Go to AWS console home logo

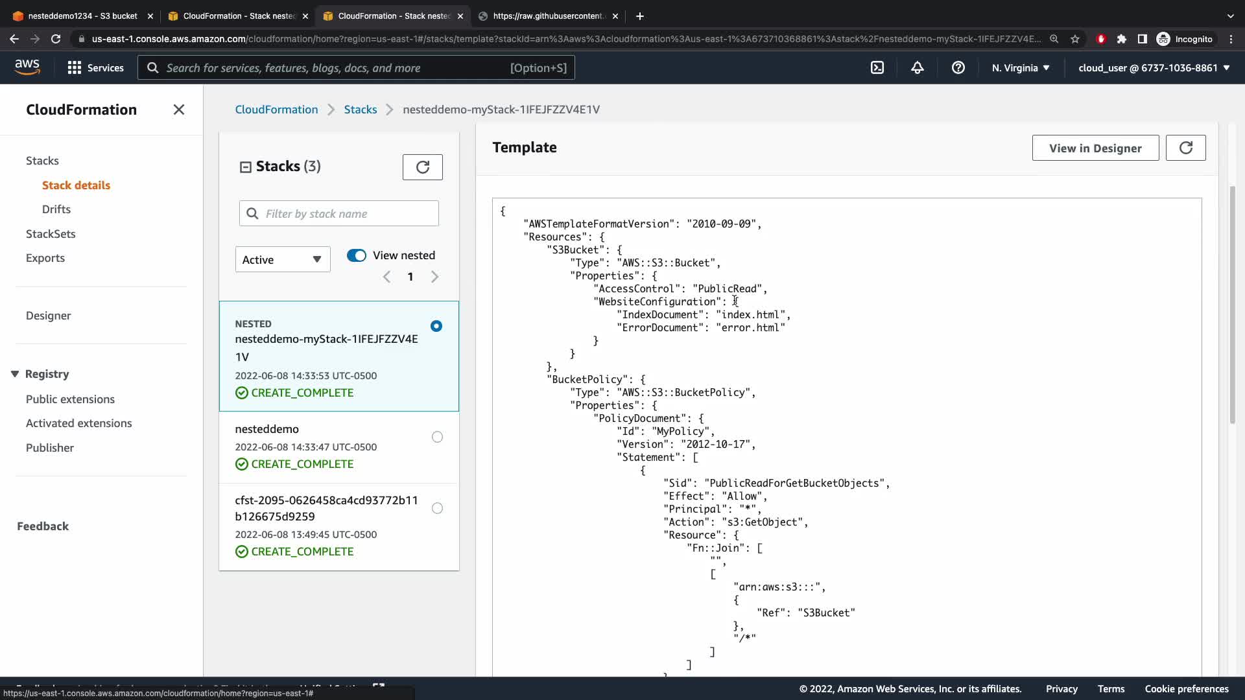pyautogui.click(x=27, y=67)
